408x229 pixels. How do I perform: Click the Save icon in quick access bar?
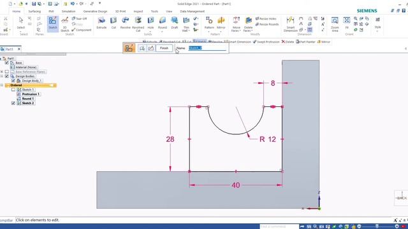[34, 4]
